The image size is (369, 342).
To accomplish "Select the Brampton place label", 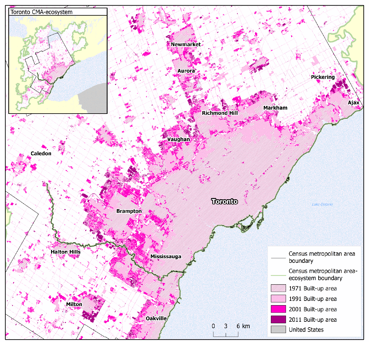I will point(129,211).
